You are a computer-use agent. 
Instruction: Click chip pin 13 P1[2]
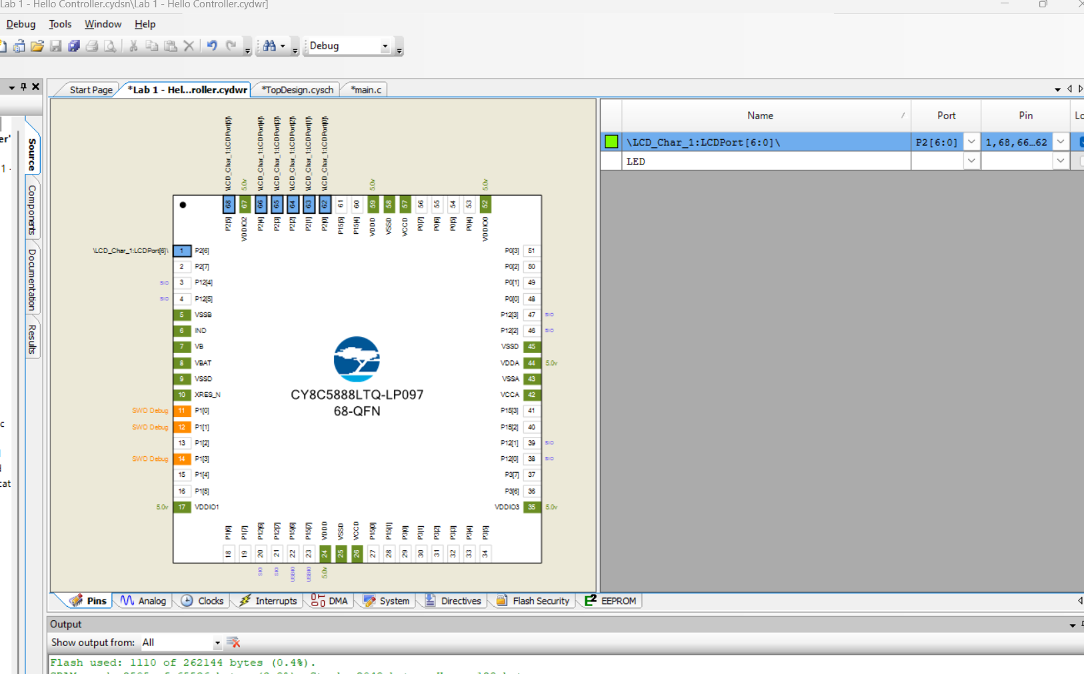182,443
